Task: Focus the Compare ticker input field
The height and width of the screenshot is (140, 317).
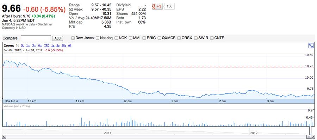Action: (x=36, y=38)
